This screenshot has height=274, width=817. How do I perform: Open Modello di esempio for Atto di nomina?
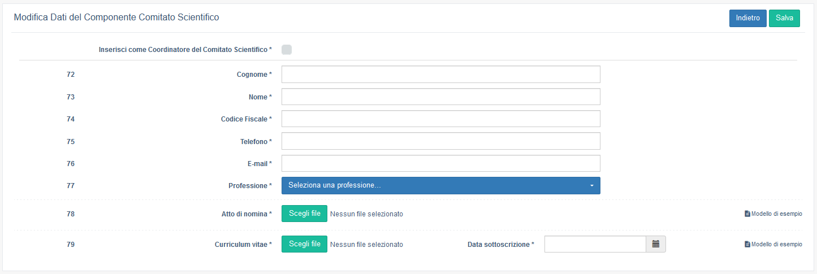[x=776, y=214]
